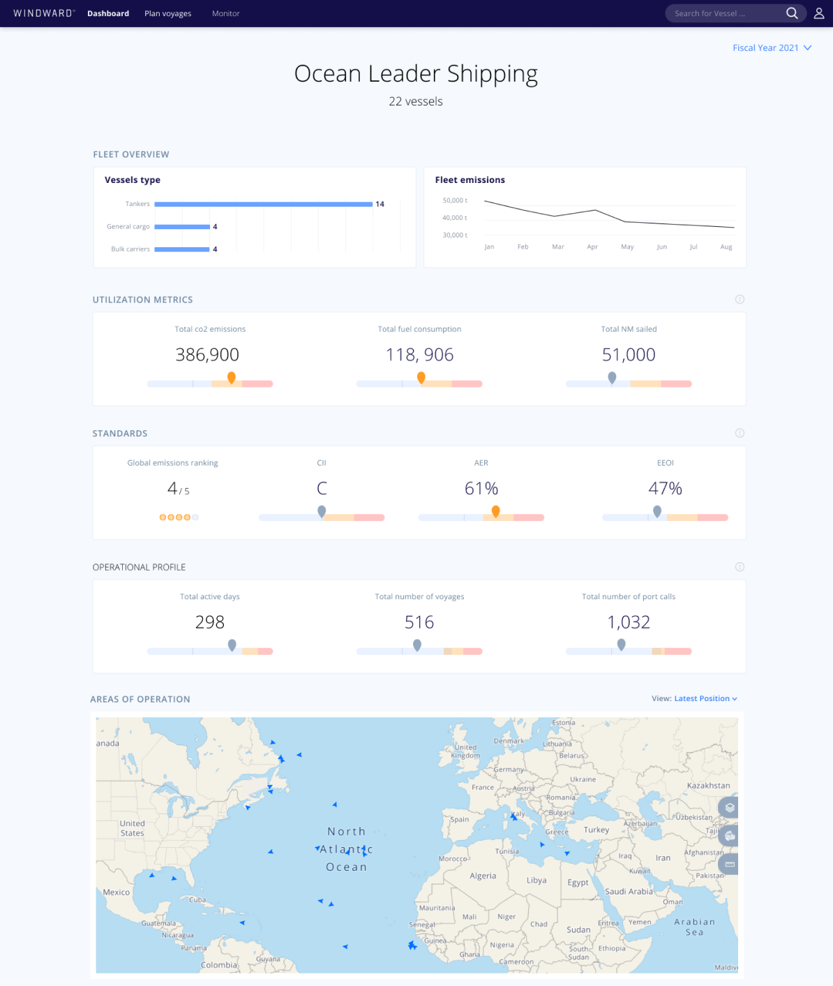
Task: Click the Total active days gauge marker
Action: pos(232,645)
